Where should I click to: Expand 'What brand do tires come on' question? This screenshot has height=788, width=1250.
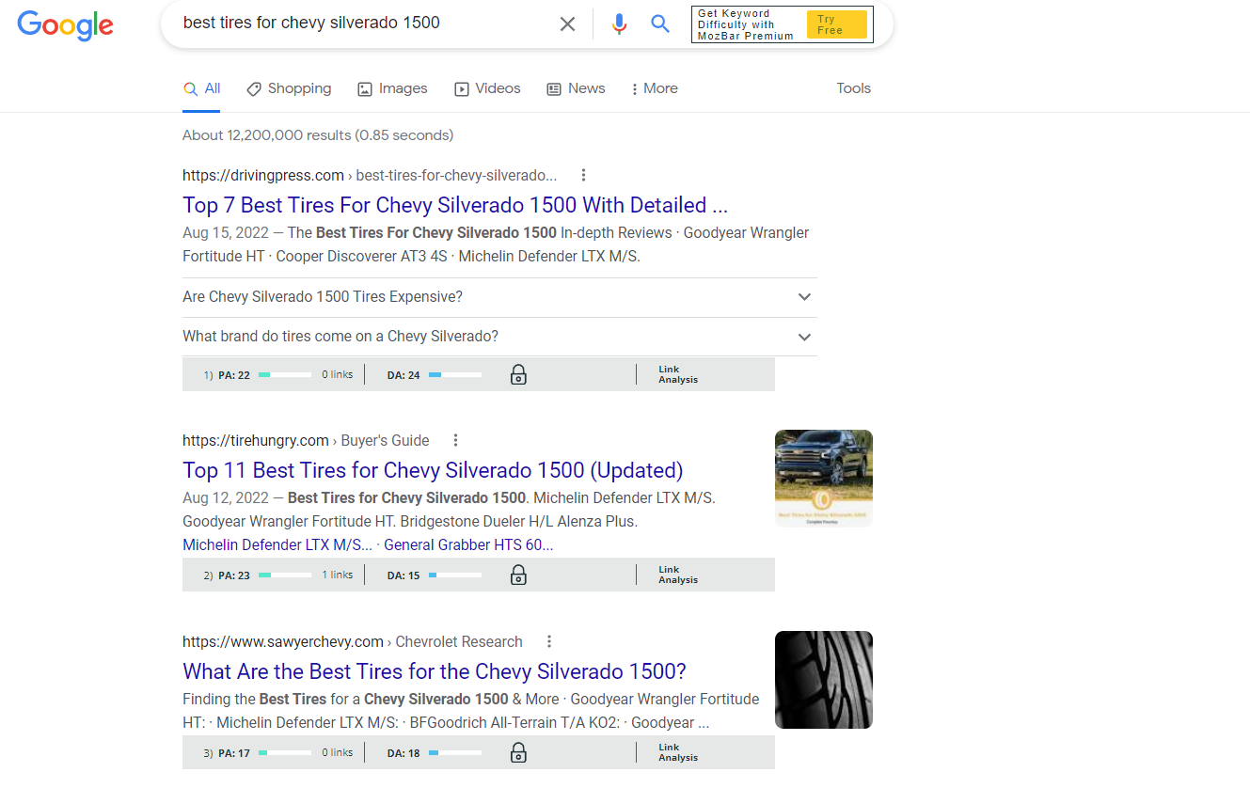pos(499,337)
